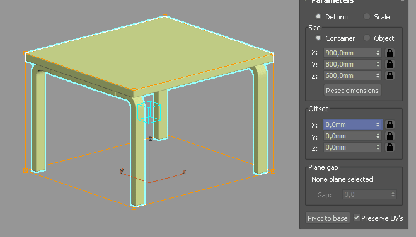The width and height of the screenshot is (416, 237).
Task: Adjust the Size Z spinner arrows
Action: click(x=378, y=75)
